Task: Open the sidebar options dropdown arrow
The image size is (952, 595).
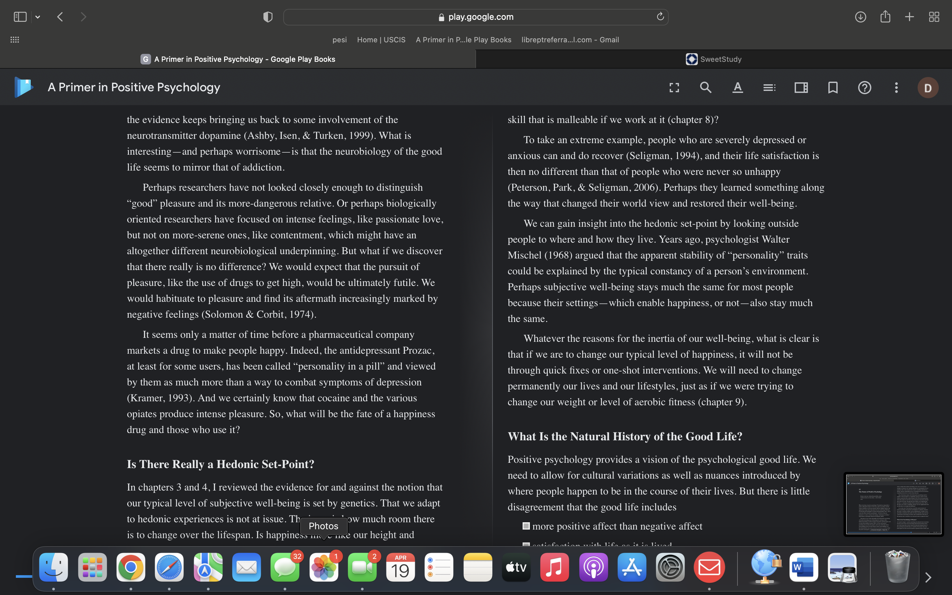Action: pos(38,17)
